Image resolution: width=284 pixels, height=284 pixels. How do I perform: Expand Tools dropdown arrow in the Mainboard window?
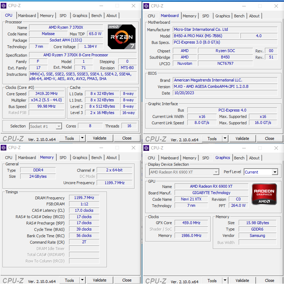coord(225,138)
